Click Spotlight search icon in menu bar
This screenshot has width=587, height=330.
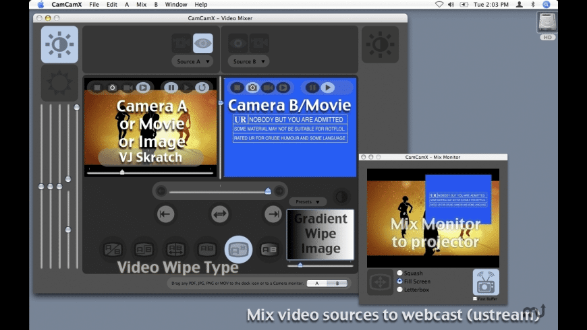[547, 5]
